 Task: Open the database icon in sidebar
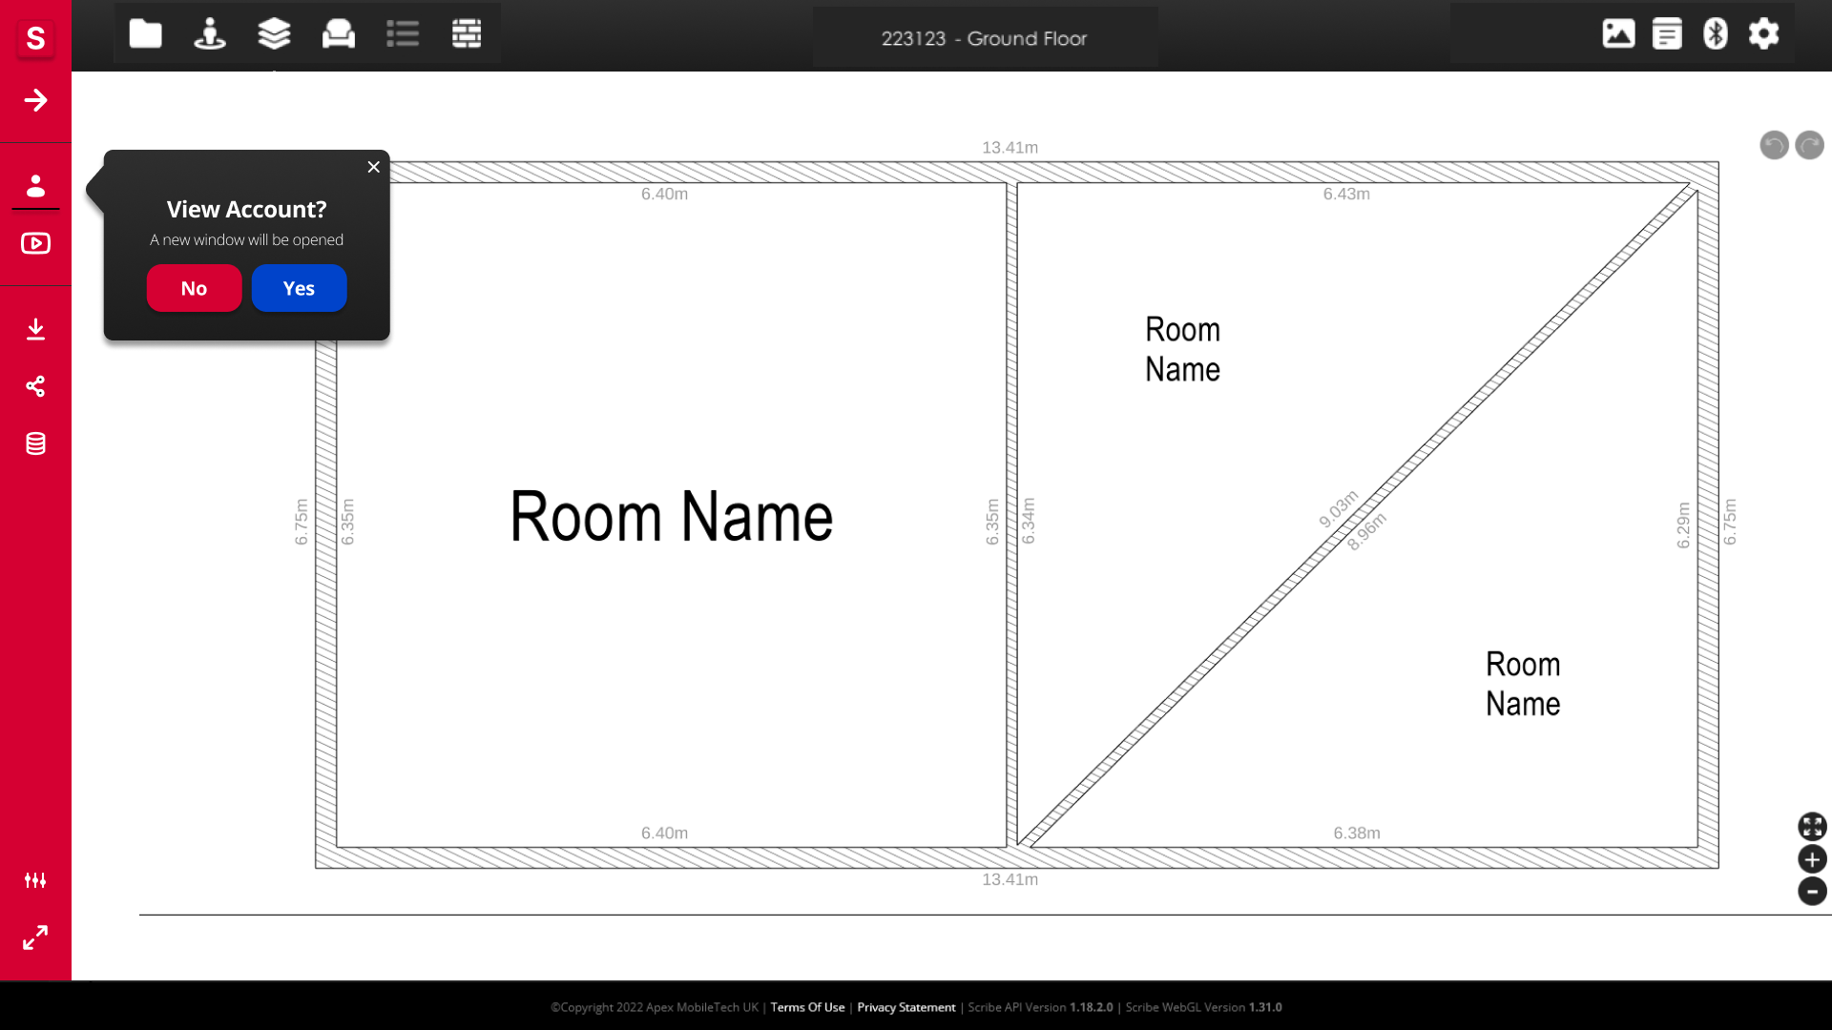pos(35,443)
